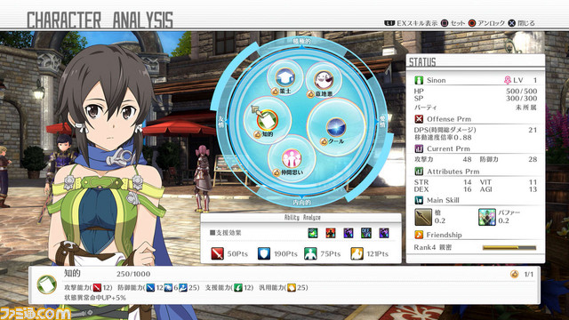The height and width of the screenshot is (320, 569).
Task: Click the 内向的 label below the wheel
Action: pos(301,203)
